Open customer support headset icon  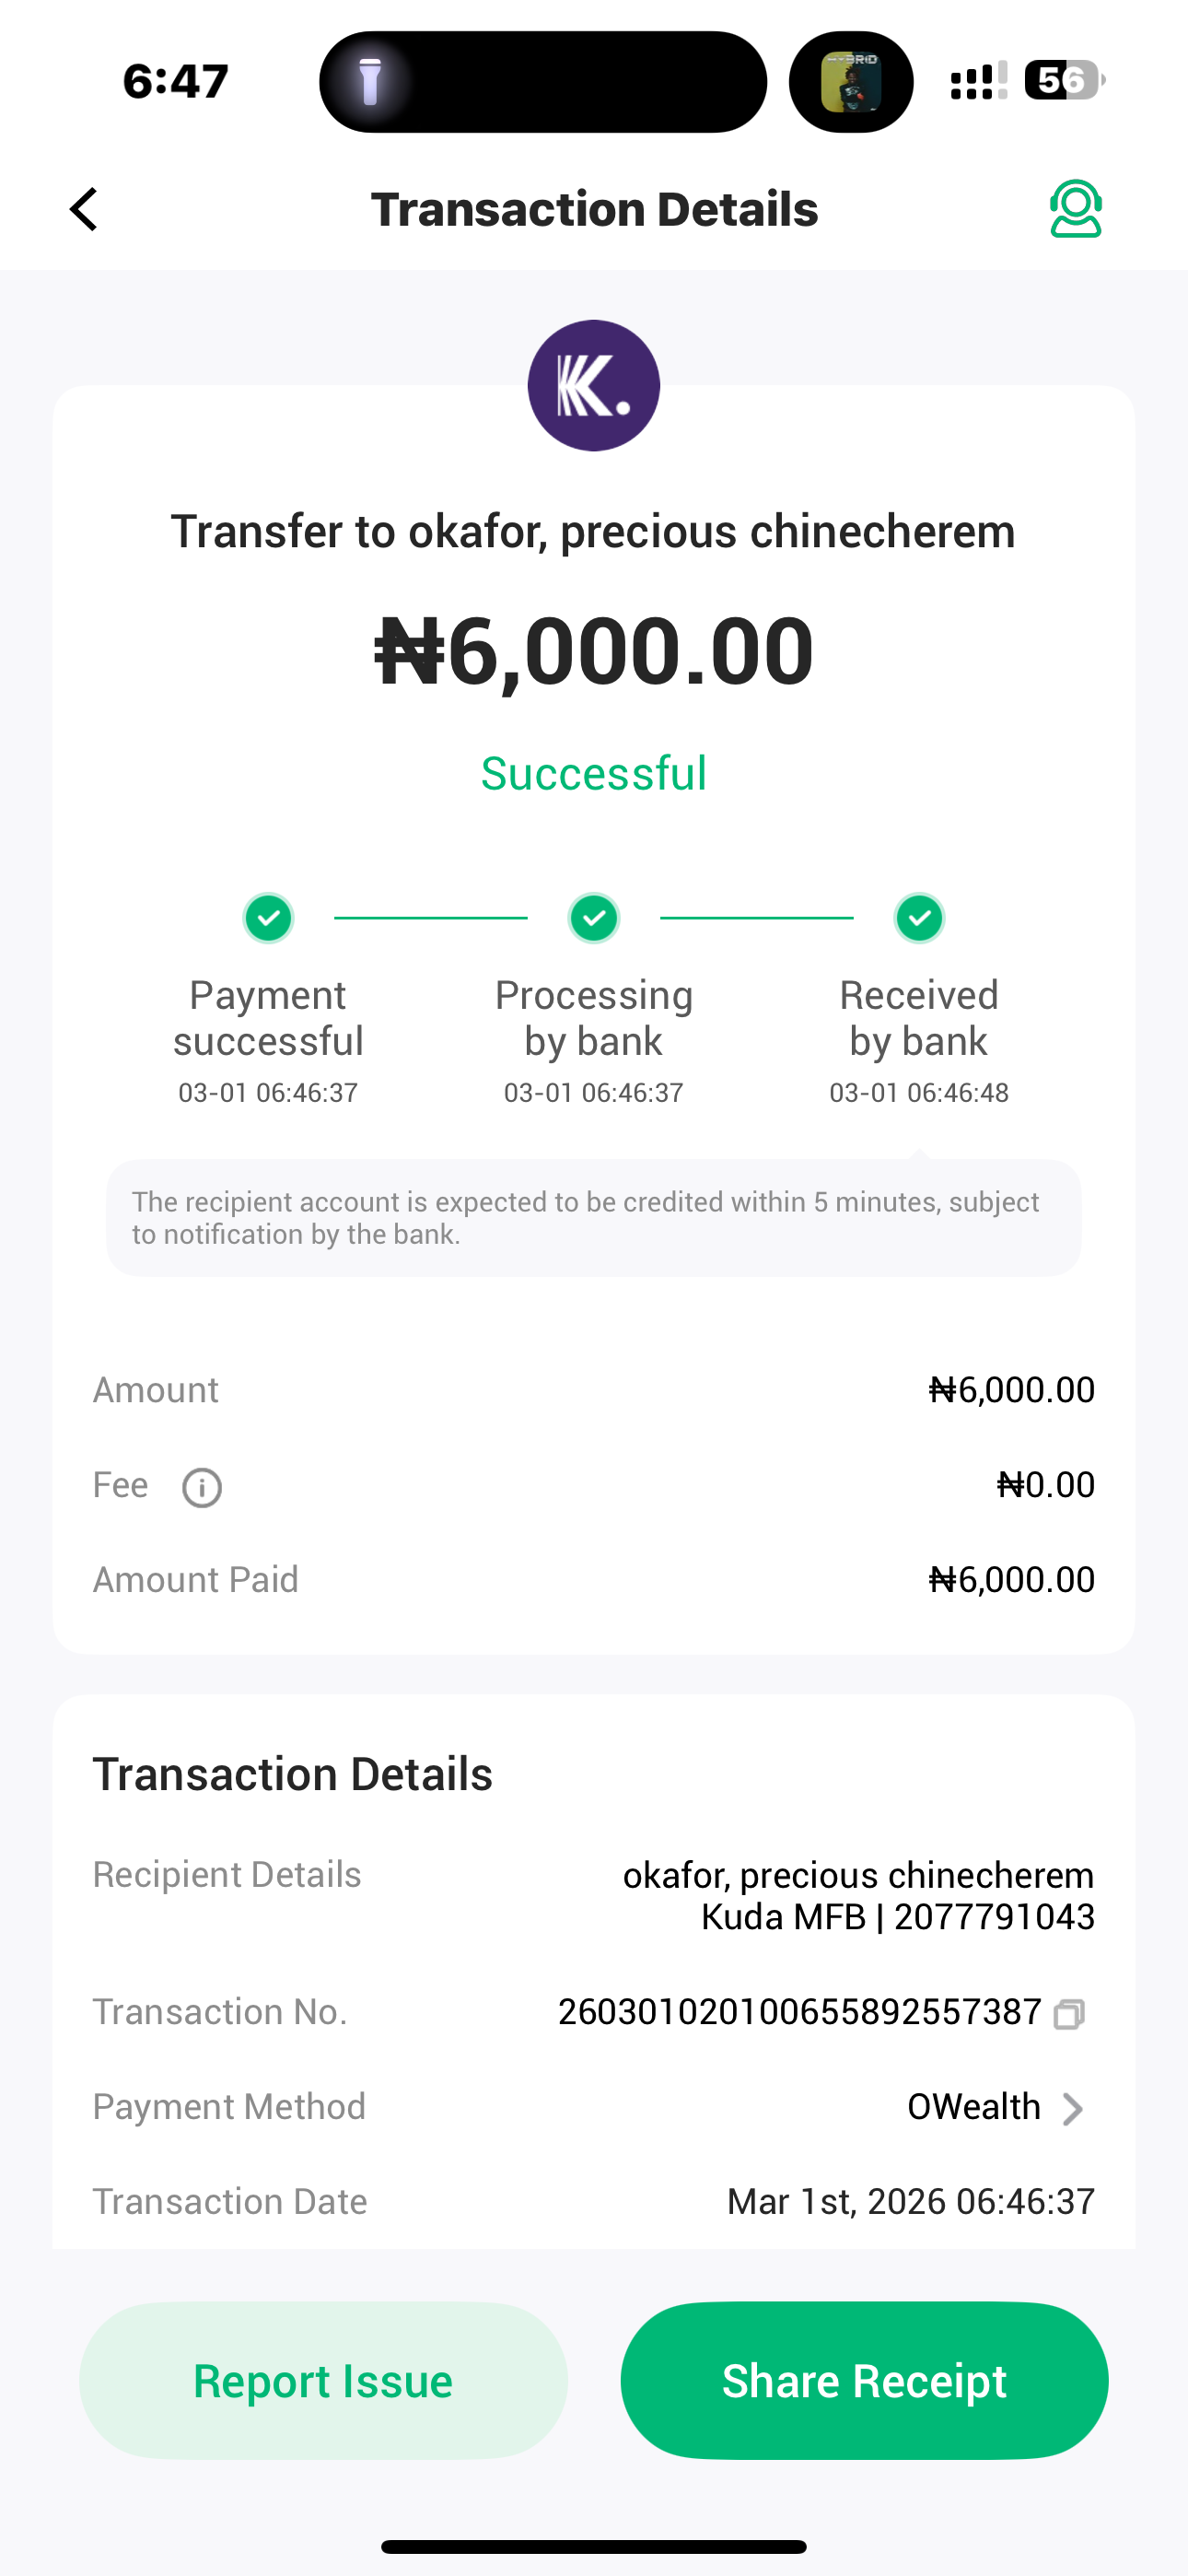(1075, 209)
